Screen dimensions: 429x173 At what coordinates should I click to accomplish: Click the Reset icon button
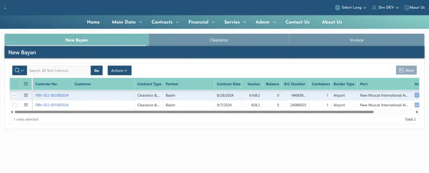click(x=406, y=70)
